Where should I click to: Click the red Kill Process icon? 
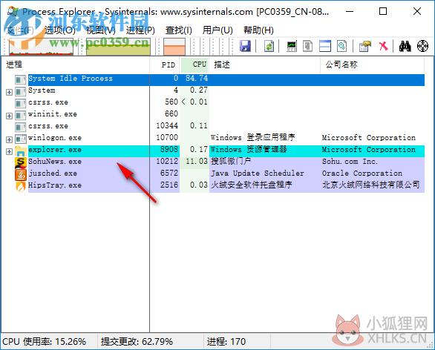383,46
